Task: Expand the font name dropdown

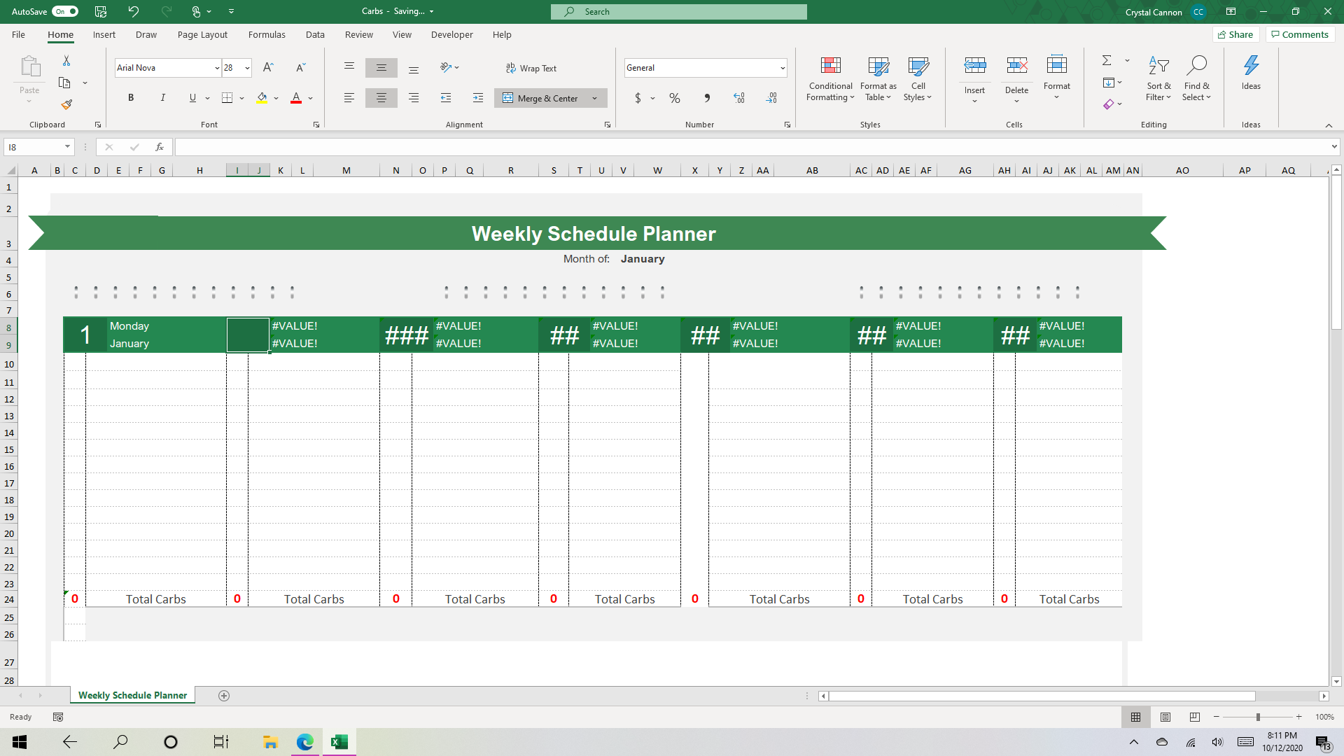Action: (x=217, y=68)
